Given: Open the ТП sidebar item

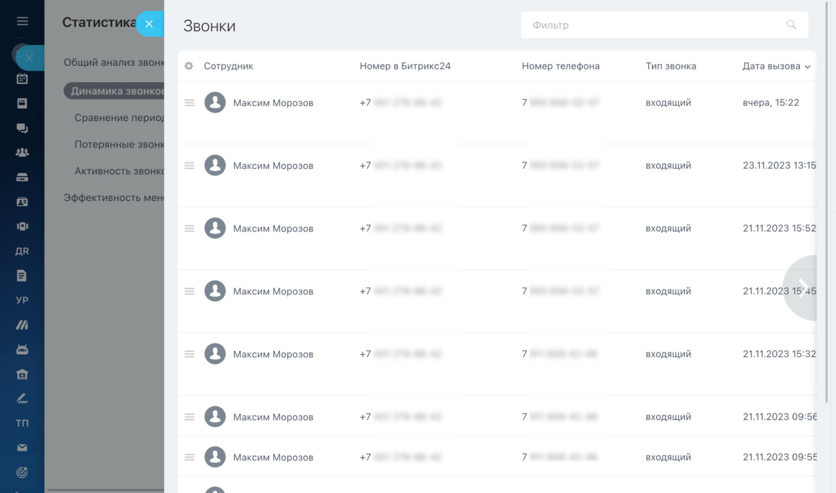Looking at the screenshot, I should 22,423.
